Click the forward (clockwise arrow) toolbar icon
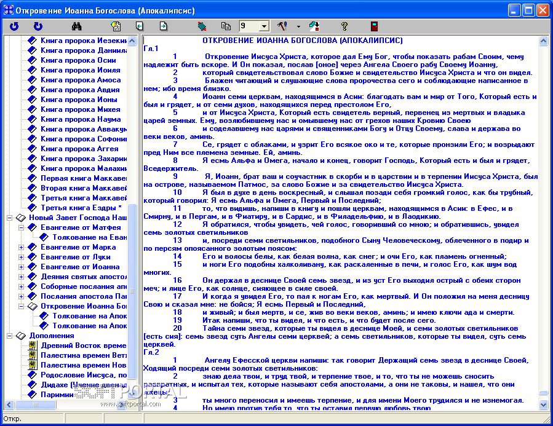553x426 pixels. 38,26
